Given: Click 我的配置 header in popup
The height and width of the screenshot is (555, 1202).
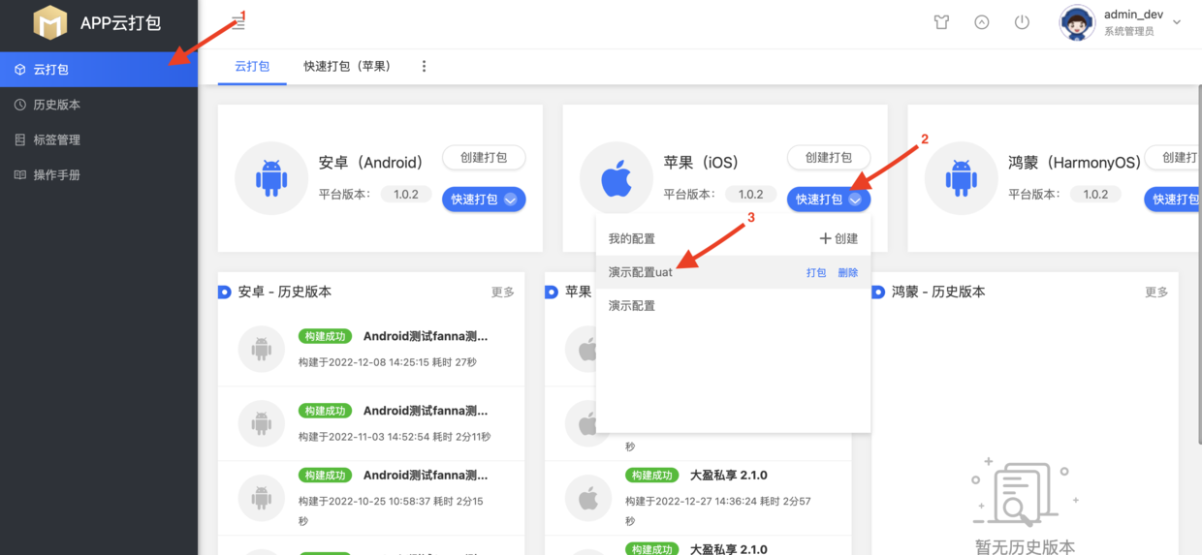Looking at the screenshot, I should click(x=632, y=238).
